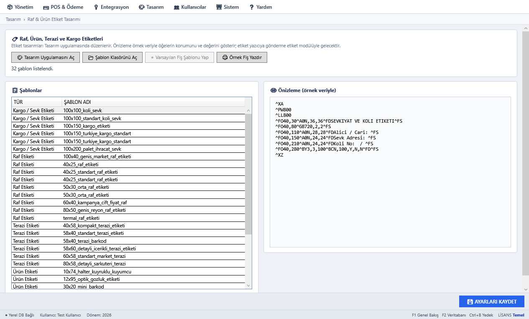529x319 pixels.
Task: Sort by ŞABLON ADI column header
Action: click(x=153, y=102)
